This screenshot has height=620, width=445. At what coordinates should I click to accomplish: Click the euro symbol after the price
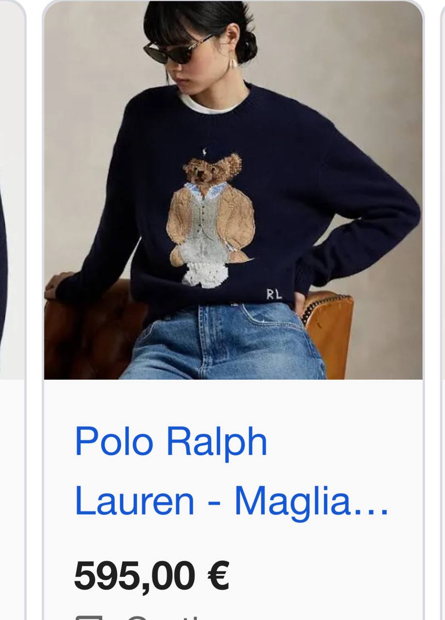point(218,576)
